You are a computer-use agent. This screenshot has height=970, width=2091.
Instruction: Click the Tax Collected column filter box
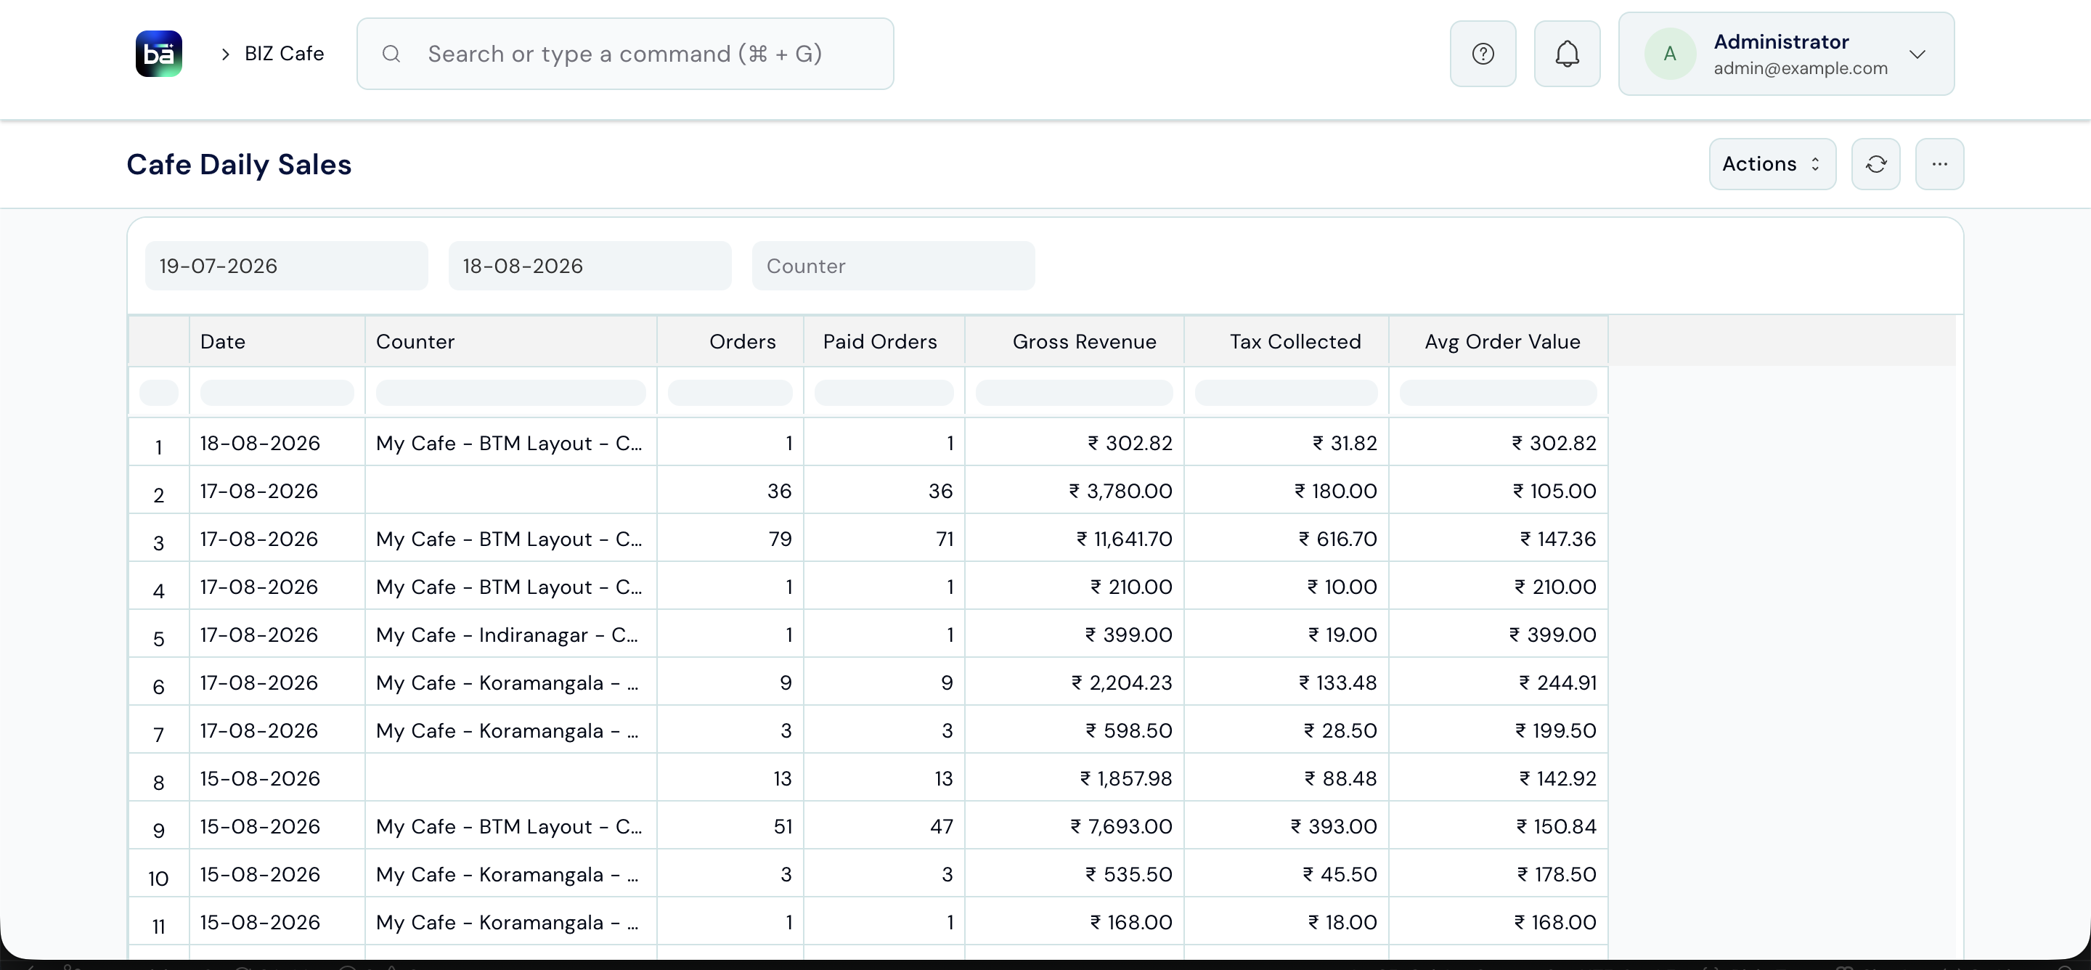click(1286, 393)
